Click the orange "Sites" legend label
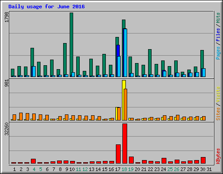 click(218, 114)
